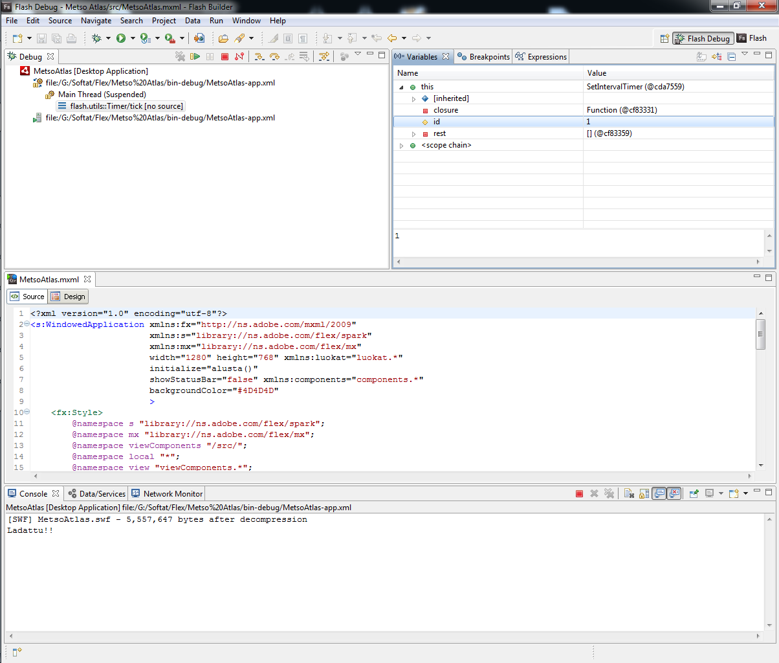Click Remove All Terminated Launches icon

(x=180, y=56)
